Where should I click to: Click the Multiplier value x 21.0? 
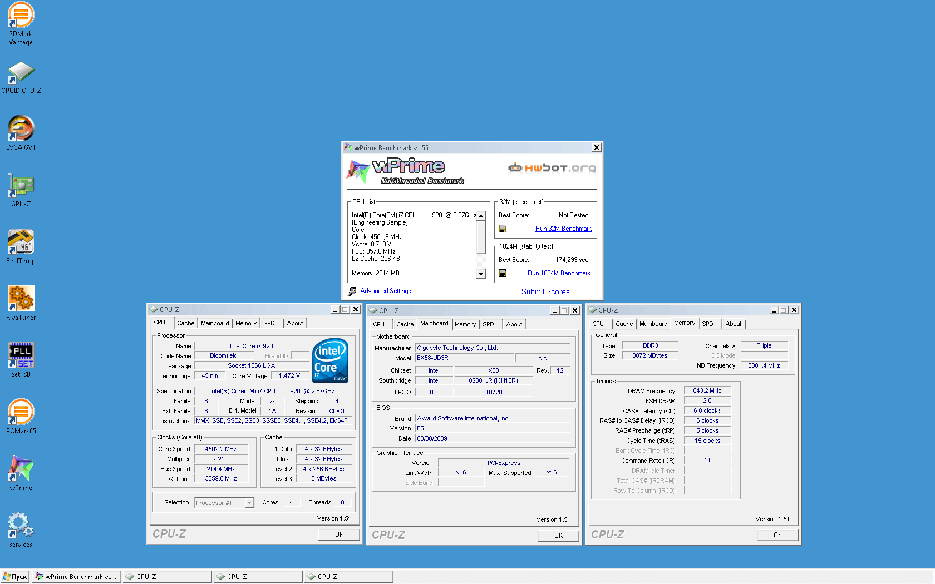point(221,459)
